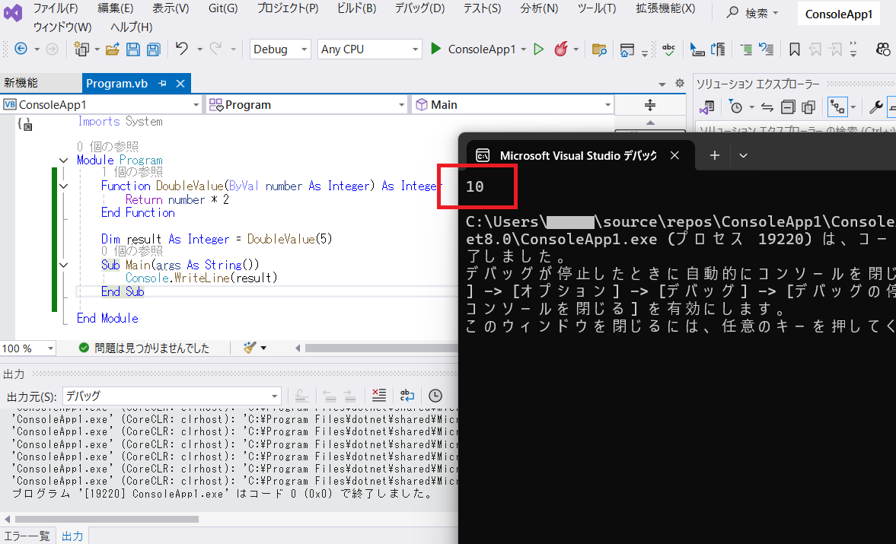Toggle the spell checker abc icon
The image size is (896, 544).
click(x=670, y=48)
